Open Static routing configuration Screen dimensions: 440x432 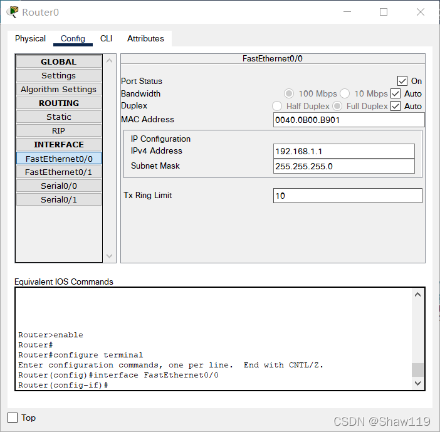pyautogui.click(x=59, y=117)
